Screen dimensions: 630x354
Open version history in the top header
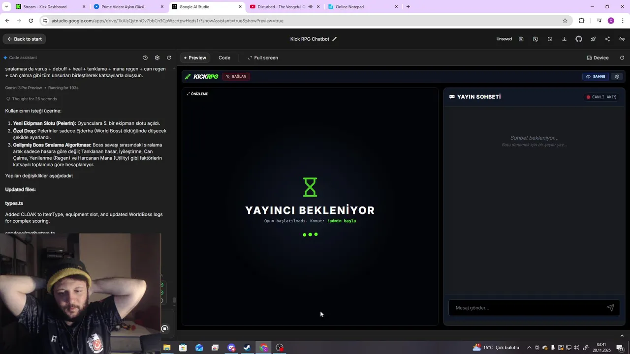[550, 39]
